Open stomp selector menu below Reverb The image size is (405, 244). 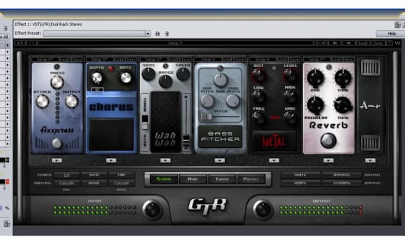click(x=329, y=160)
